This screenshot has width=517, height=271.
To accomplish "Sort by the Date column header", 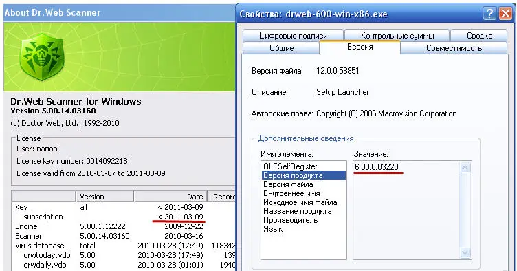I will 170,197.
